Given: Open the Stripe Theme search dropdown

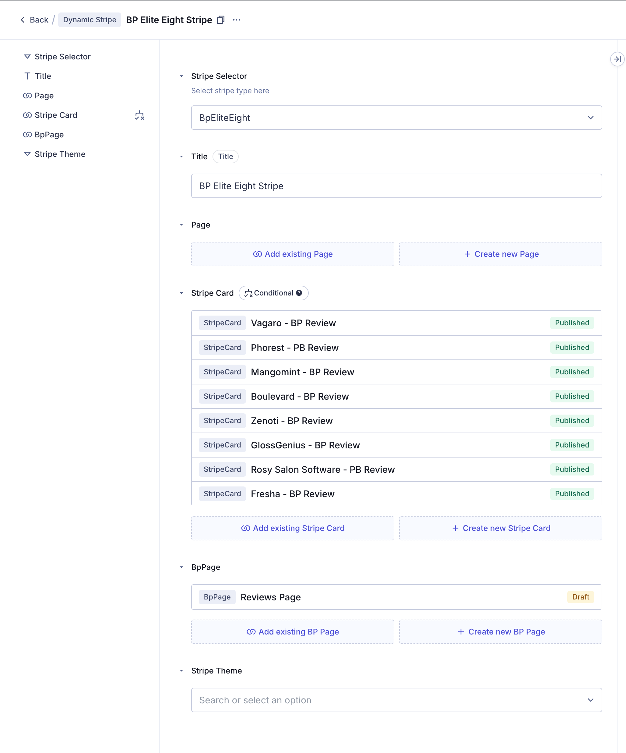Looking at the screenshot, I should point(396,700).
